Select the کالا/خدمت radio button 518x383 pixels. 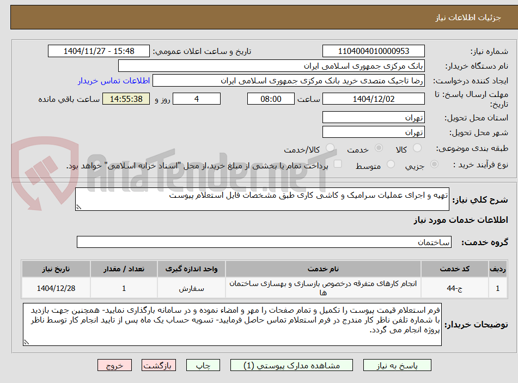[330, 148]
